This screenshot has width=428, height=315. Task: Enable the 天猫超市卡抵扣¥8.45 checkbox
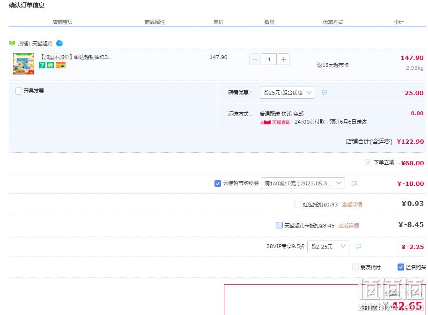[x=279, y=225]
